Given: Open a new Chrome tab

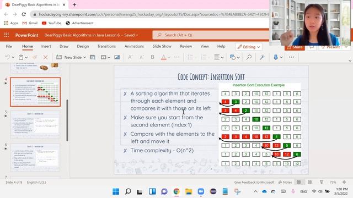Looking at the screenshot, I should [x=74, y=4].
